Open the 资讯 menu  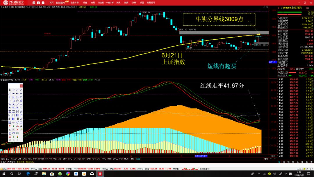pyautogui.click(x=119, y=3)
